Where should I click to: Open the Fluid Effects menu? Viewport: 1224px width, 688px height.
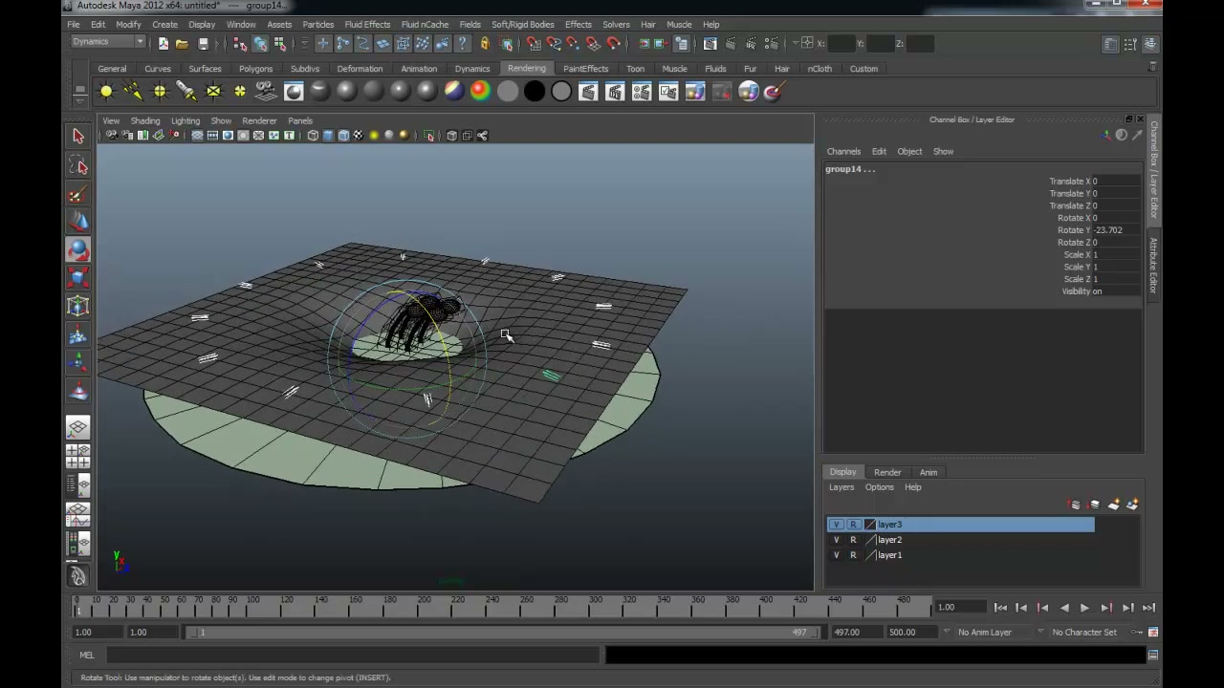[x=367, y=25]
